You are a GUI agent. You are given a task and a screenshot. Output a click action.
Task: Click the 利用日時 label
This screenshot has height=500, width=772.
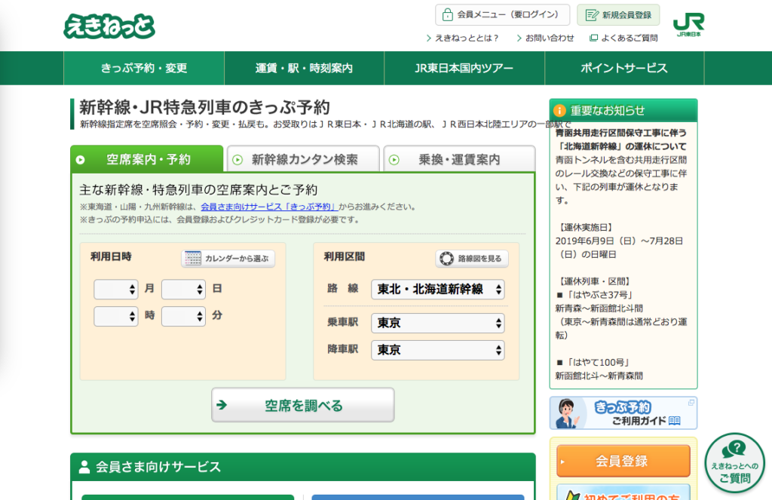pos(111,256)
